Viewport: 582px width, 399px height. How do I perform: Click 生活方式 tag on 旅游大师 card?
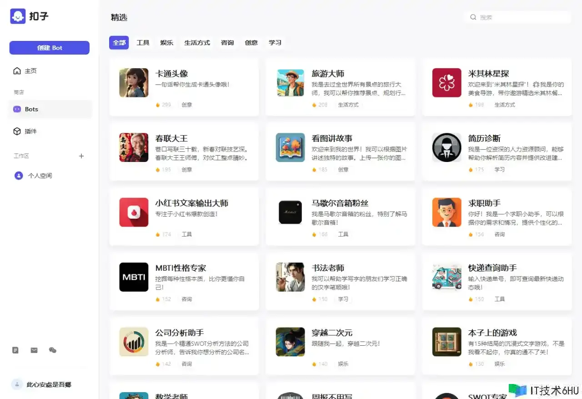(348, 105)
